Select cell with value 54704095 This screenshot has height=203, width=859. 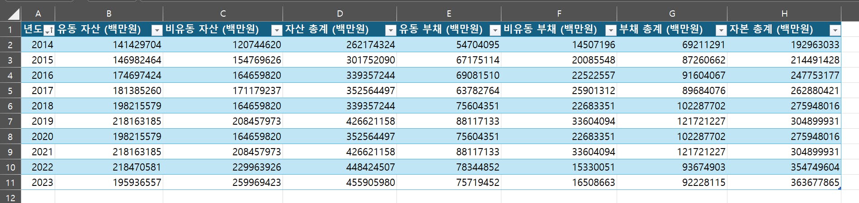pos(449,45)
